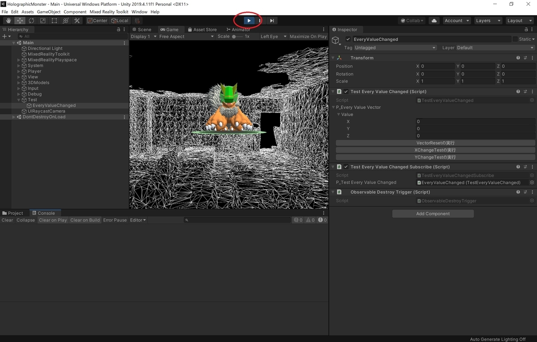Open the Observable Destroy Trigger component context menu
The height and width of the screenshot is (342, 537).
coord(532,192)
